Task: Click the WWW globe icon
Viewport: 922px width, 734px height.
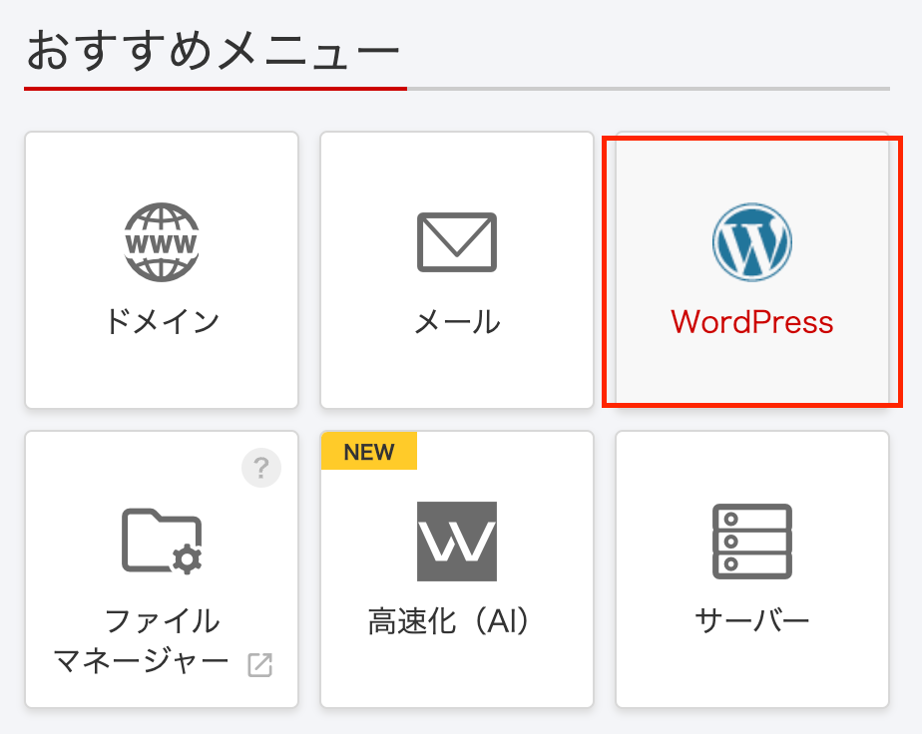Action: 162,242
